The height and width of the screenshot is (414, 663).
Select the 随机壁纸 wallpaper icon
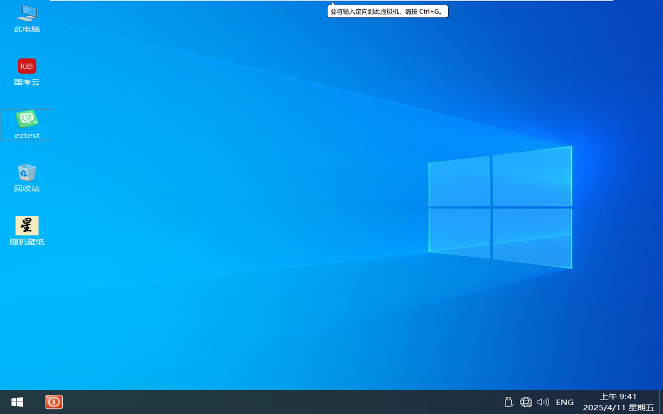[x=27, y=226]
